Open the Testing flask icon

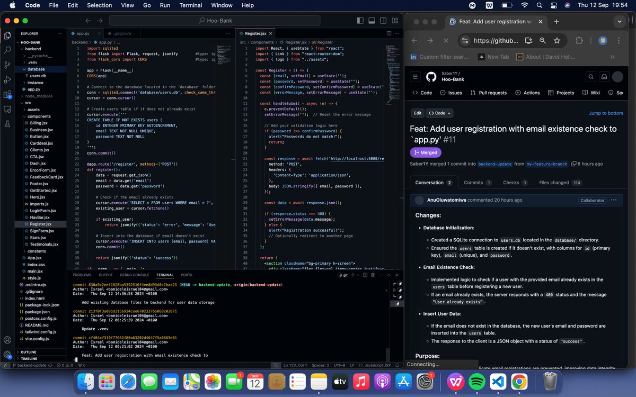pos(7,124)
